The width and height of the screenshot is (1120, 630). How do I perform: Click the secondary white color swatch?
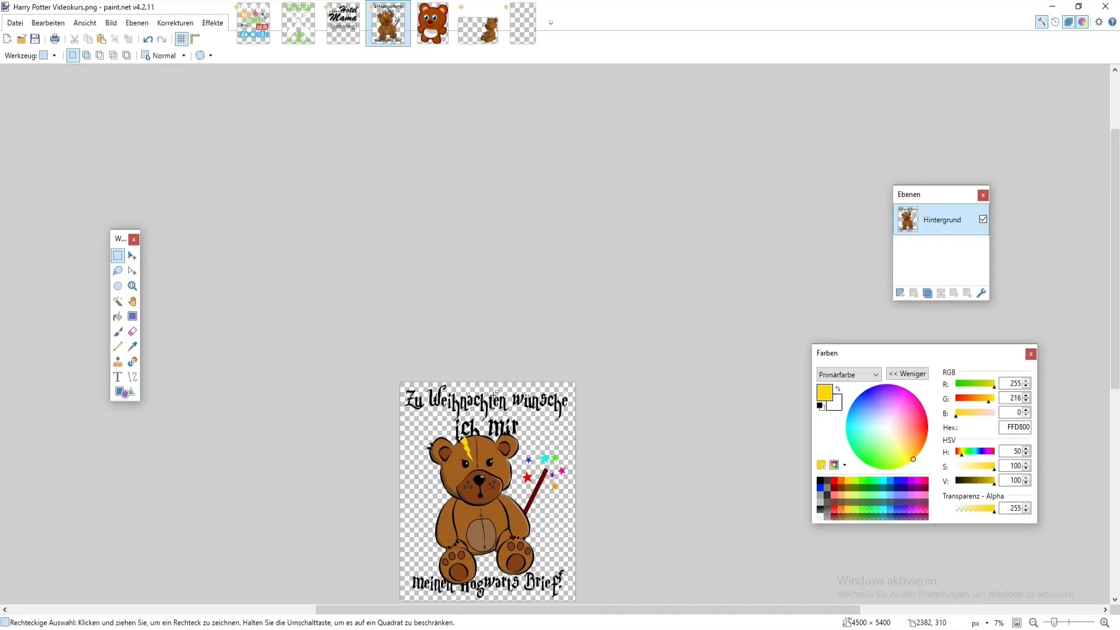837,405
